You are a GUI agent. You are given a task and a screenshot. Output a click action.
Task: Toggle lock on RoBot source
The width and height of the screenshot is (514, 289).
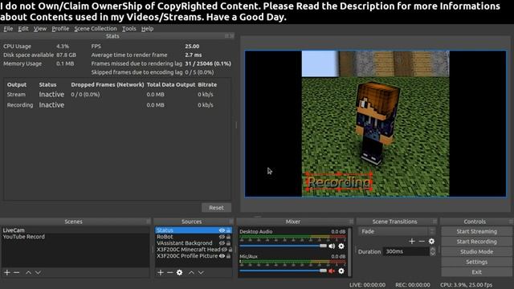pyautogui.click(x=228, y=237)
